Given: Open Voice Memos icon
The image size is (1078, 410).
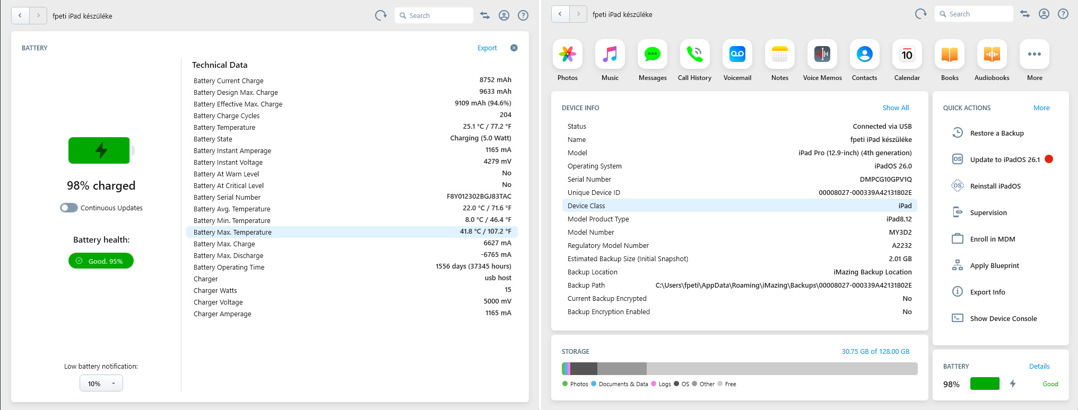Looking at the screenshot, I should 822,55.
